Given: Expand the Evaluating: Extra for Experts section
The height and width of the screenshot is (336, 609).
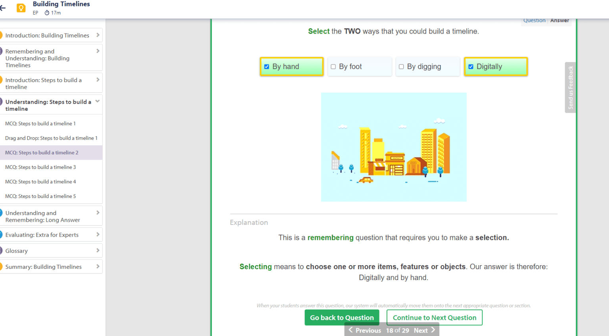Looking at the screenshot, I should click(x=98, y=235).
